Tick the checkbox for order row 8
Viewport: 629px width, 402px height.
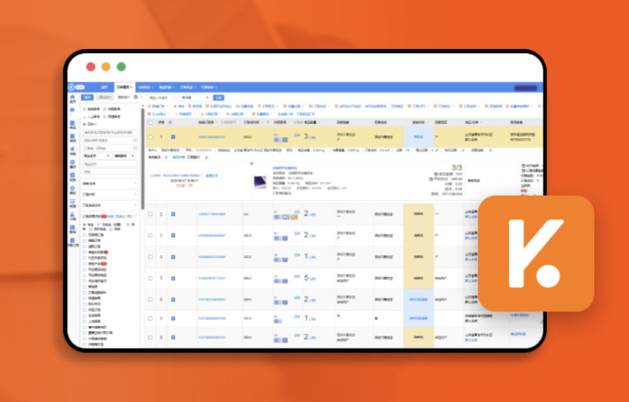coord(150,337)
